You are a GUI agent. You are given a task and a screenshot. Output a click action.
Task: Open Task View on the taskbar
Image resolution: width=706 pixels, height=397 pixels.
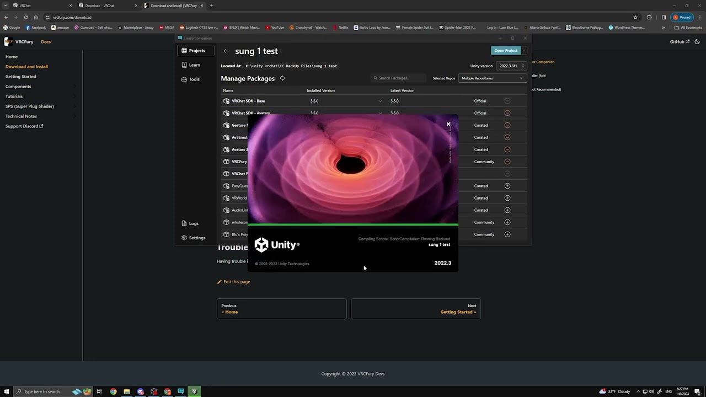click(99, 391)
